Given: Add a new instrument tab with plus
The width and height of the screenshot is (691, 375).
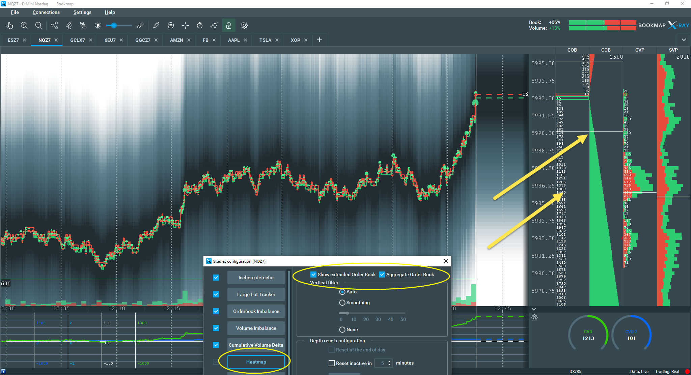Looking at the screenshot, I should (320, 40).
